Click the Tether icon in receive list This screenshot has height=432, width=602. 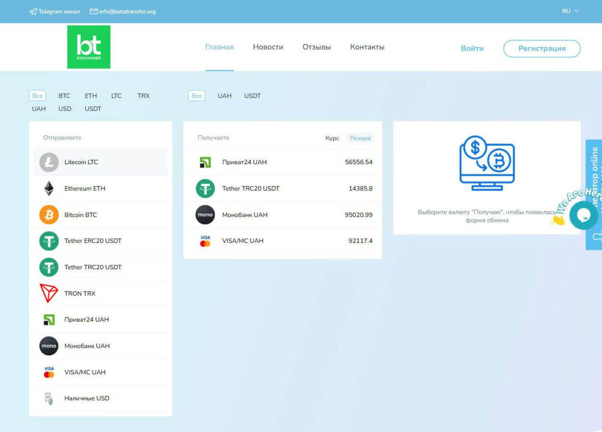tap(205, 189)
